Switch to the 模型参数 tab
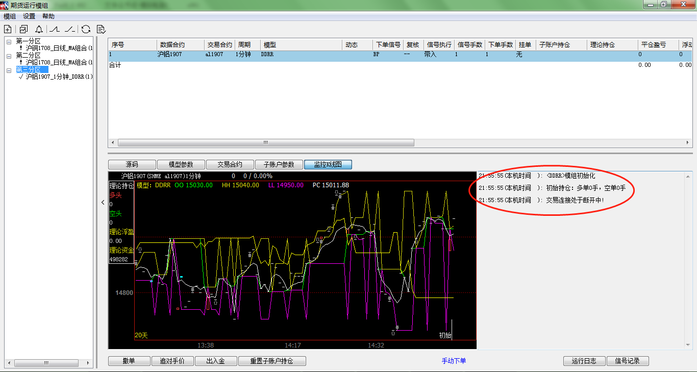Image resolution: width=697 pixels, height=372 pixels. (181, 165)
